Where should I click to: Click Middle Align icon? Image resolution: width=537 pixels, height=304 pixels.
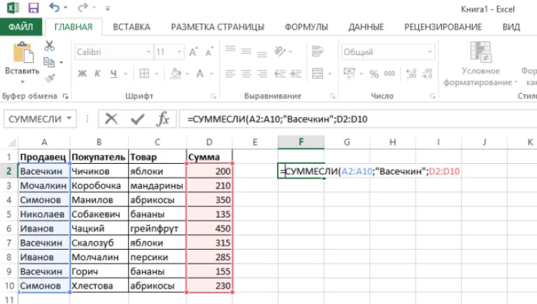click(x=246, y=51)
